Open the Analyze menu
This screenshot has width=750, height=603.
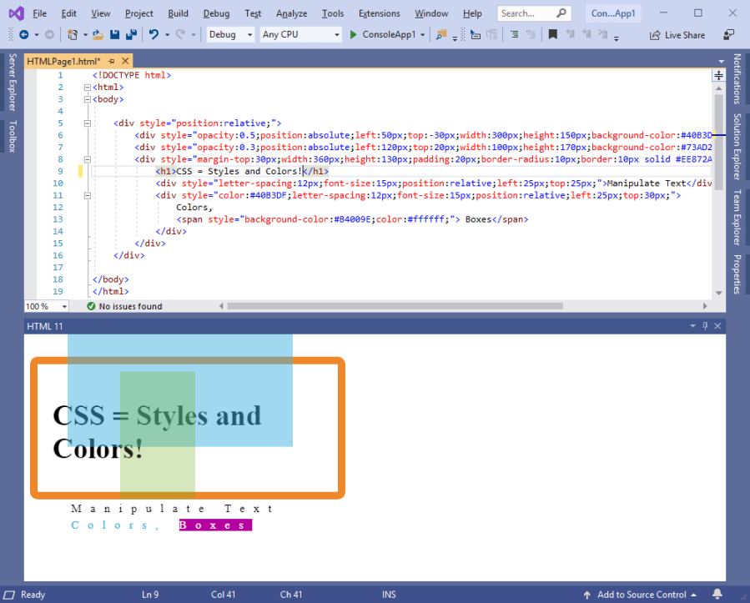click(x=291, y=13)
